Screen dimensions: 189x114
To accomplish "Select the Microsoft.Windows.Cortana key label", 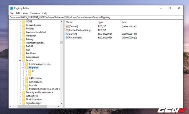I will (44, 89).
